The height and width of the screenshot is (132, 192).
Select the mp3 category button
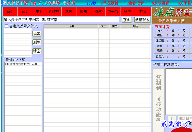coord(10,12)
